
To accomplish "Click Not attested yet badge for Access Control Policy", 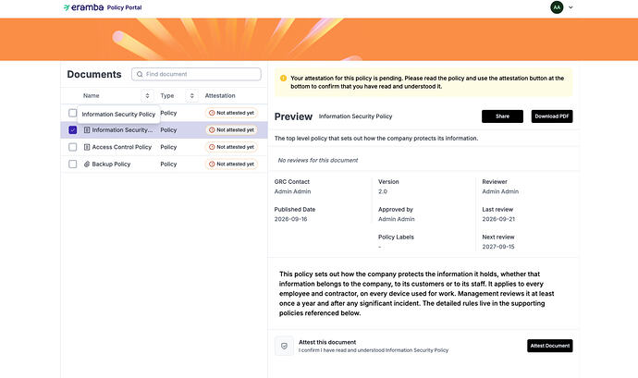I will [x=231, y=147].
